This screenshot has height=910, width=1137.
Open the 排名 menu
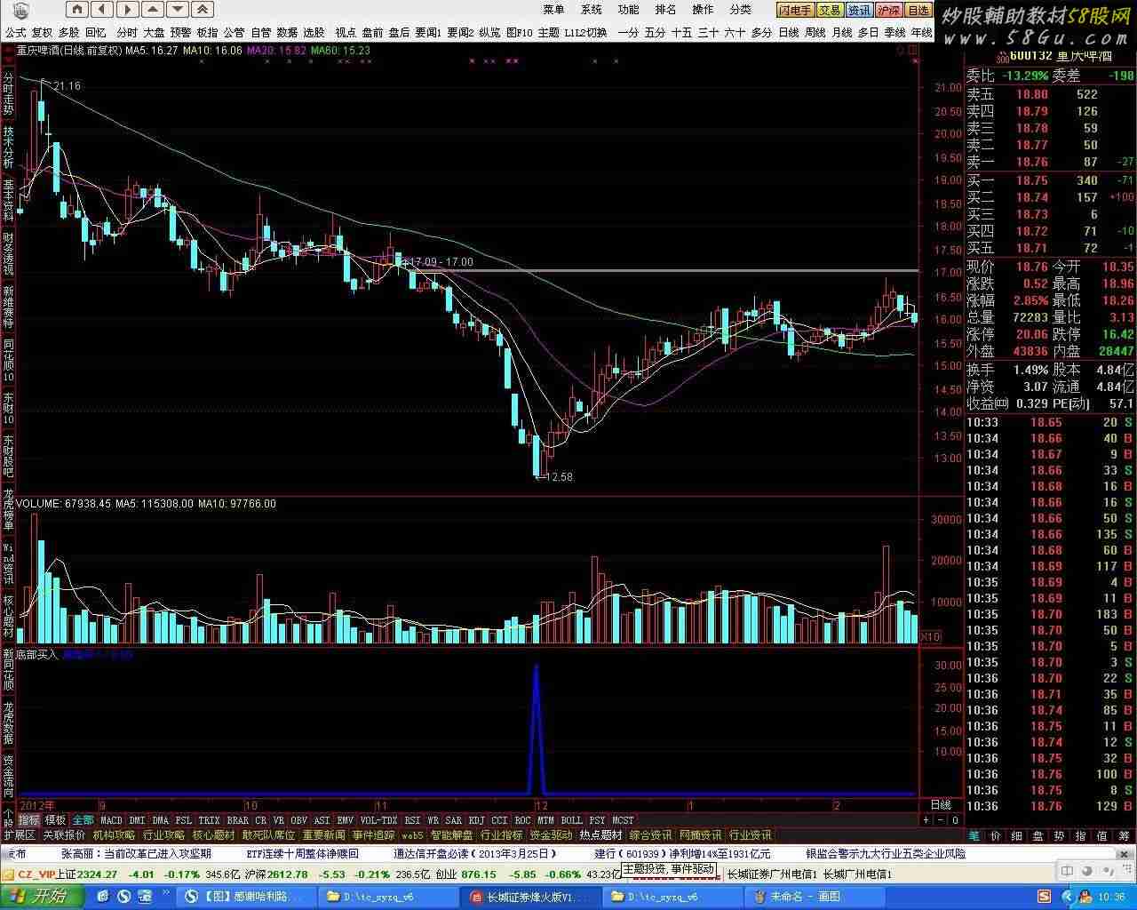665,10
